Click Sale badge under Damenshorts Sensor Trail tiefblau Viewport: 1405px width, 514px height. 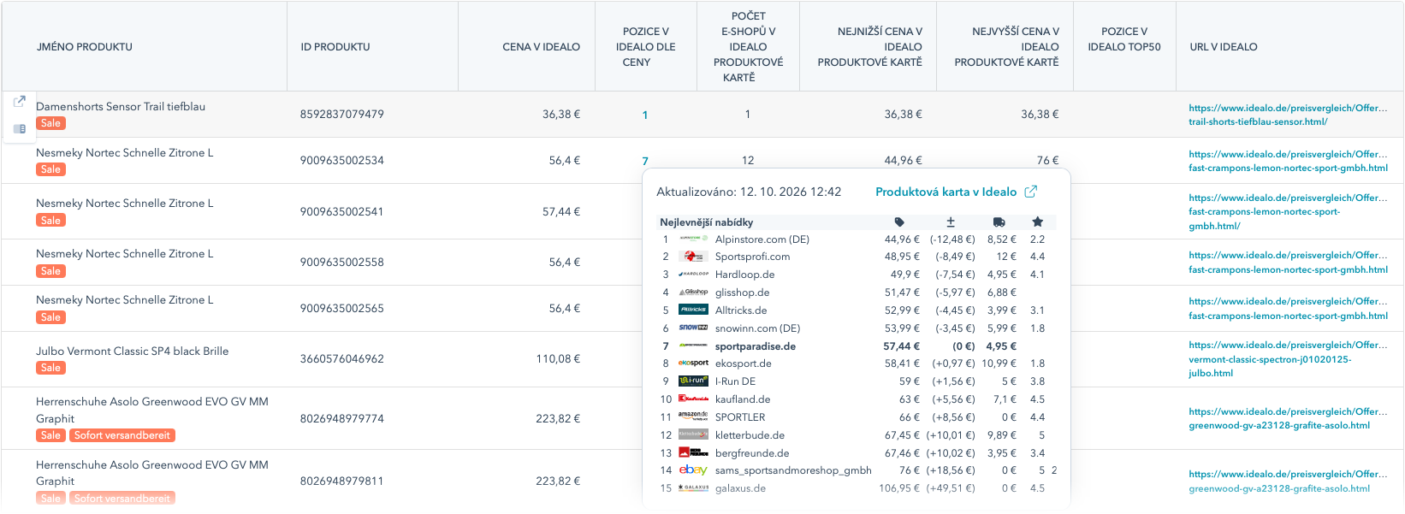(x=50, y=123)
